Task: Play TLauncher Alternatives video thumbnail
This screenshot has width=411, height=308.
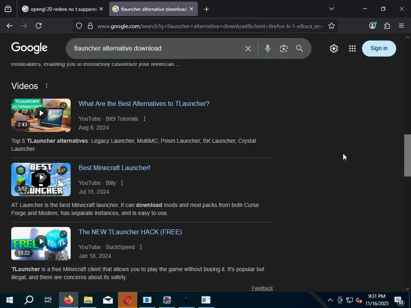Action: click(41, 115)
